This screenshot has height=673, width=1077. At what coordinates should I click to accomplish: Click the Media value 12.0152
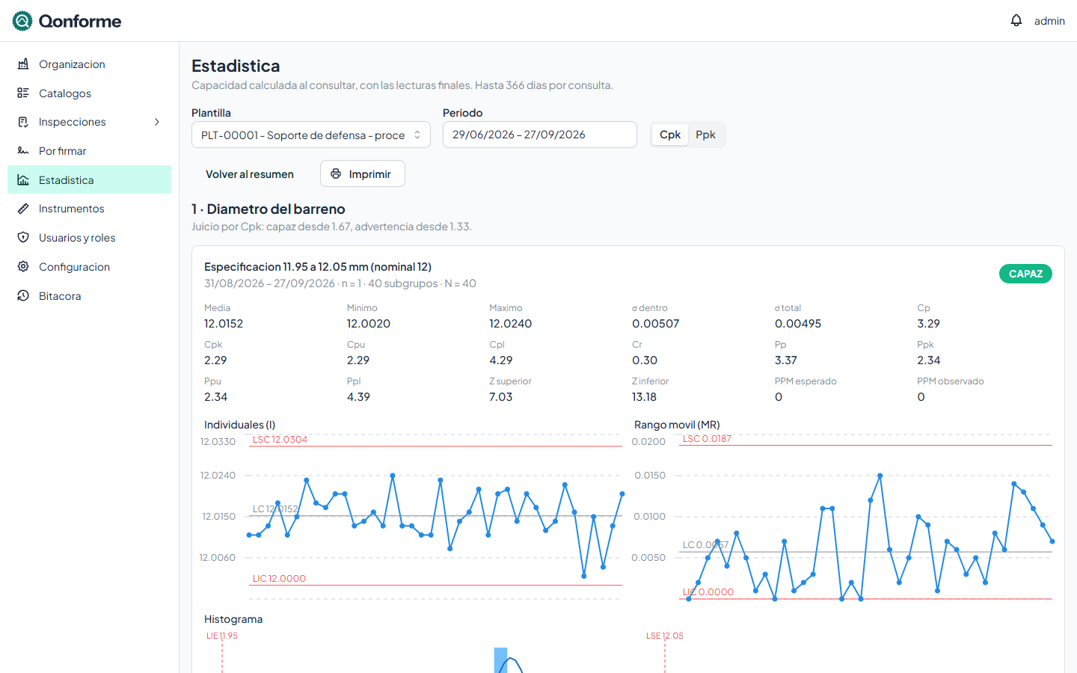[224, 324]
